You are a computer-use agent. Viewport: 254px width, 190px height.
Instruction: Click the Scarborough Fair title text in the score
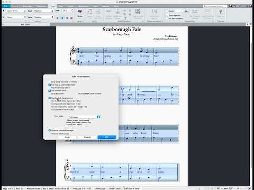pyautogui.click(x=122, y=30)
